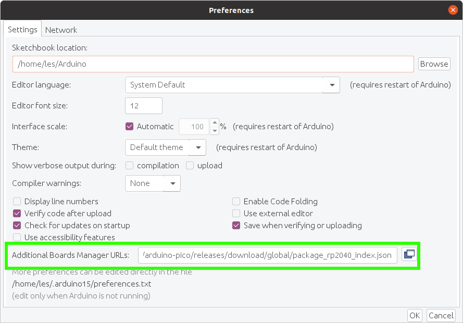Close the Preferences dialog
The height and width of the screenshot is (323, 463).
click(x=453, y=10)
